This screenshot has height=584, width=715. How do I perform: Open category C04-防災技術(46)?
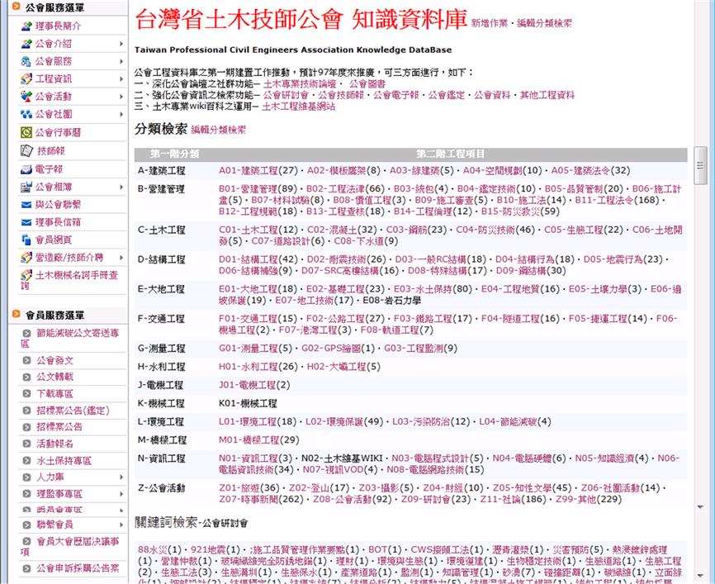coord(495,230)
